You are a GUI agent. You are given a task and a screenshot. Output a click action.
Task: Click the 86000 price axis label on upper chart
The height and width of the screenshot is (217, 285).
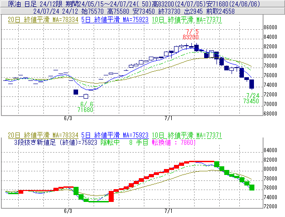tap(270, 27)
